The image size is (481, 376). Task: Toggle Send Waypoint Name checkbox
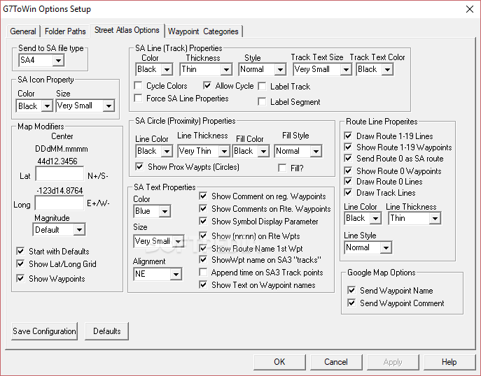click(x=351, y=290)
